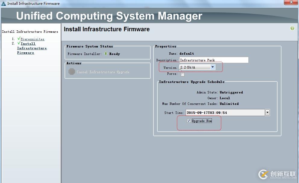Click the Firmware Installer 'Ready' text
The width and height of the screenshot is (299, 183).
pos(115,54)
